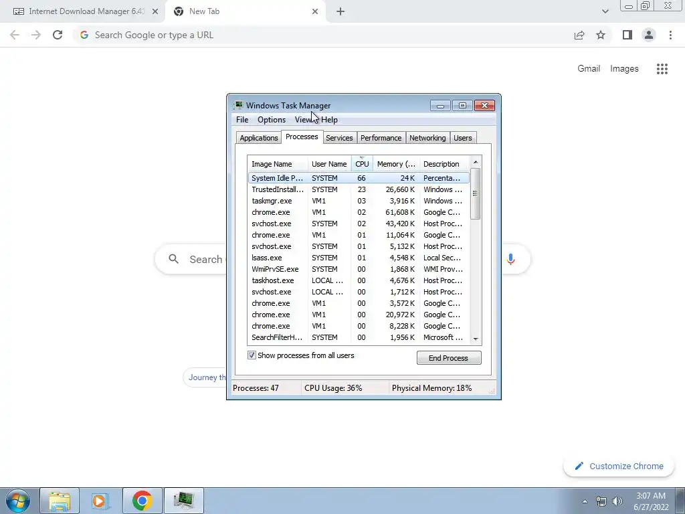Open the Google apps grid

(662, 69)
